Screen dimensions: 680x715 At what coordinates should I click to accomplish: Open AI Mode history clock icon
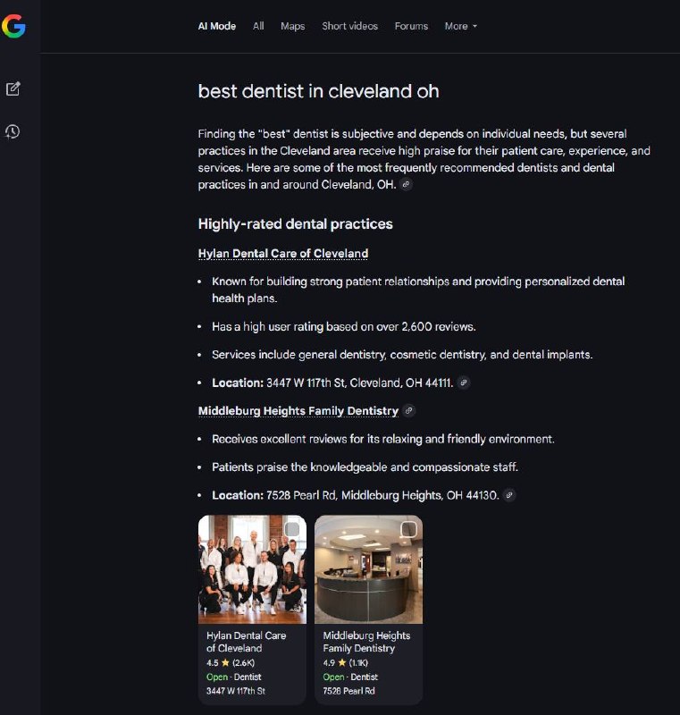tap(13, 131)
